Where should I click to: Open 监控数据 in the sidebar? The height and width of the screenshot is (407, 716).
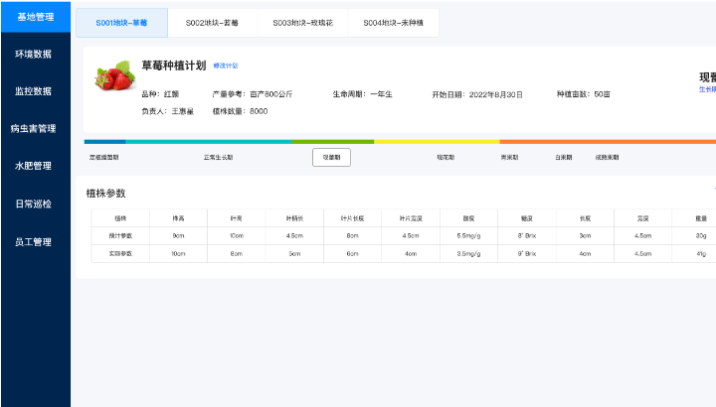pyautogui.click(x=33, y=91)
